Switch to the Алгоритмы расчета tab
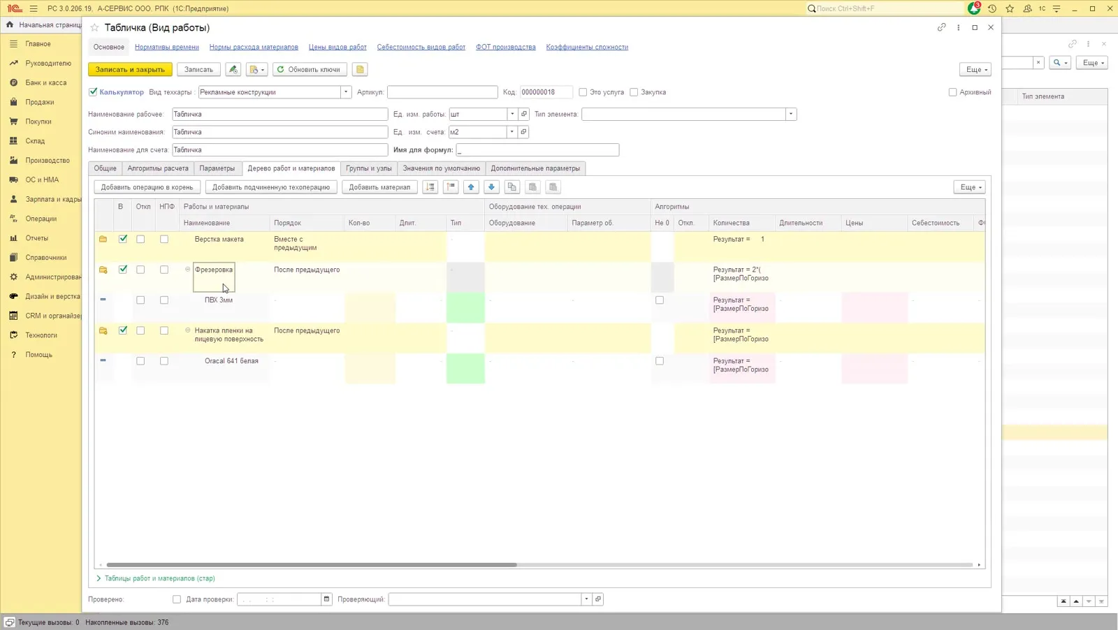1118x630 pixels. [158, 168]
